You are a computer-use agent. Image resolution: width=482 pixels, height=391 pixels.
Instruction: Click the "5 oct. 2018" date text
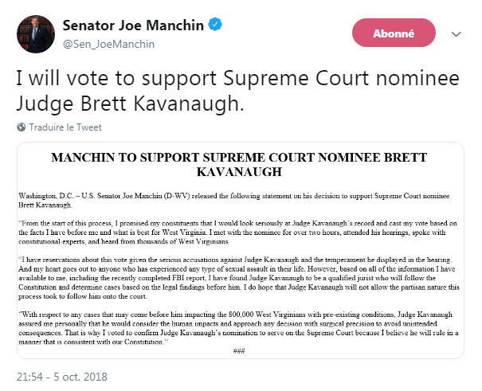pyautogui.click(x=85, y=377)
